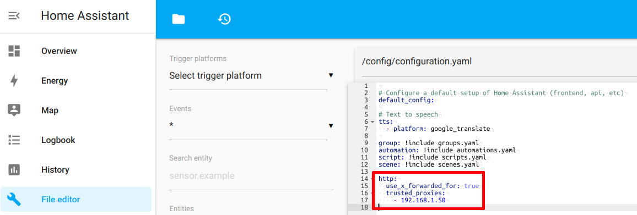Image resolution: width=637 pixels, height=215 pixels.
Task: Click the Trigger platforms label
Action: [198, 59]
